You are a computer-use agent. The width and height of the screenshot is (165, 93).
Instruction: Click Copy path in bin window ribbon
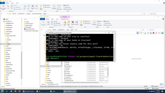57,23
